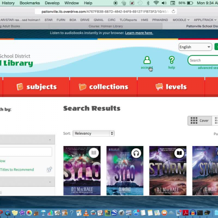Open the collections navigation tab

[103, 87]
